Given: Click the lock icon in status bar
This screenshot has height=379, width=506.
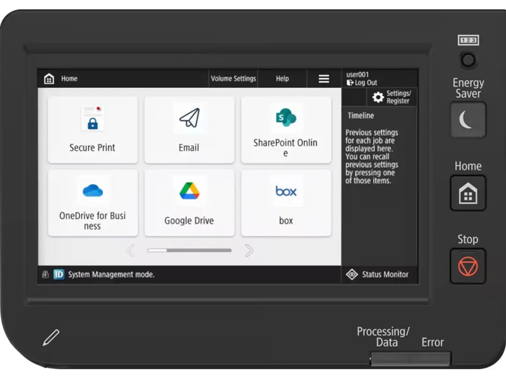Looking at the screenshot, I should [x=45, y=274].
